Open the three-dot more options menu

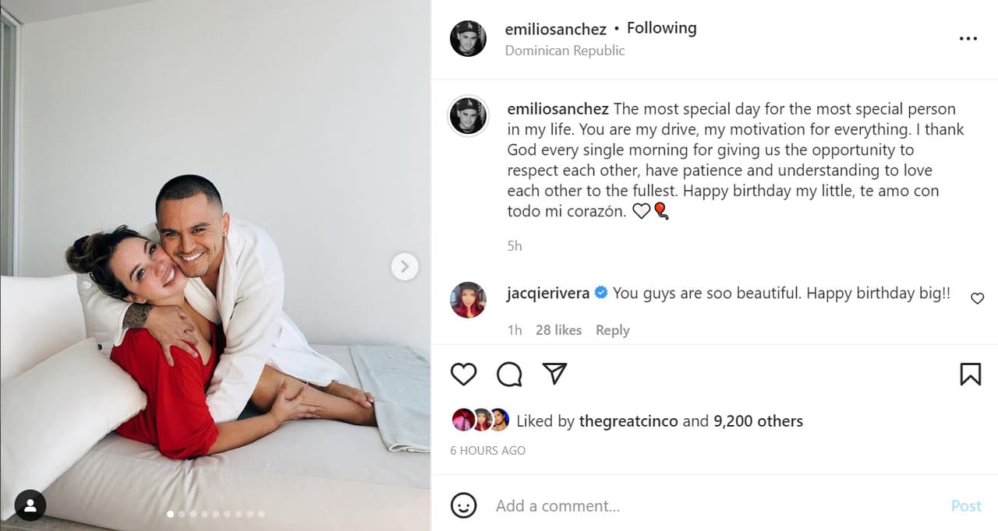[x=968, y=39]
